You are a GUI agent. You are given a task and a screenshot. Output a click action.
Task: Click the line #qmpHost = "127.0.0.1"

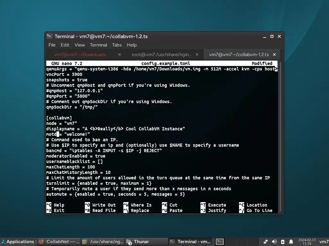point(75,91)
